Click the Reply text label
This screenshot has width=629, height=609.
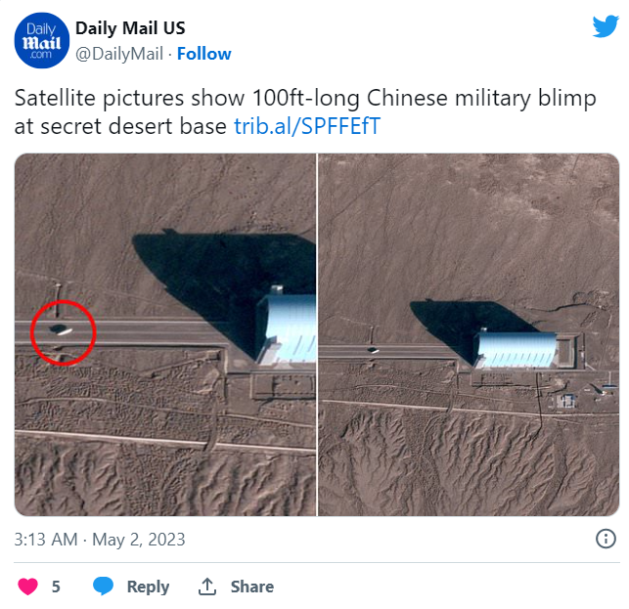(148, 587)
